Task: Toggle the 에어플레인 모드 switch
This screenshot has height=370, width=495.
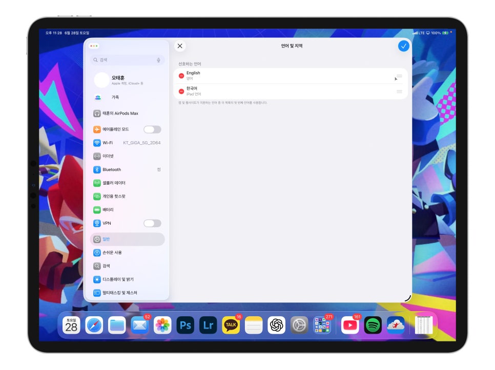Action: click(152, 129)
